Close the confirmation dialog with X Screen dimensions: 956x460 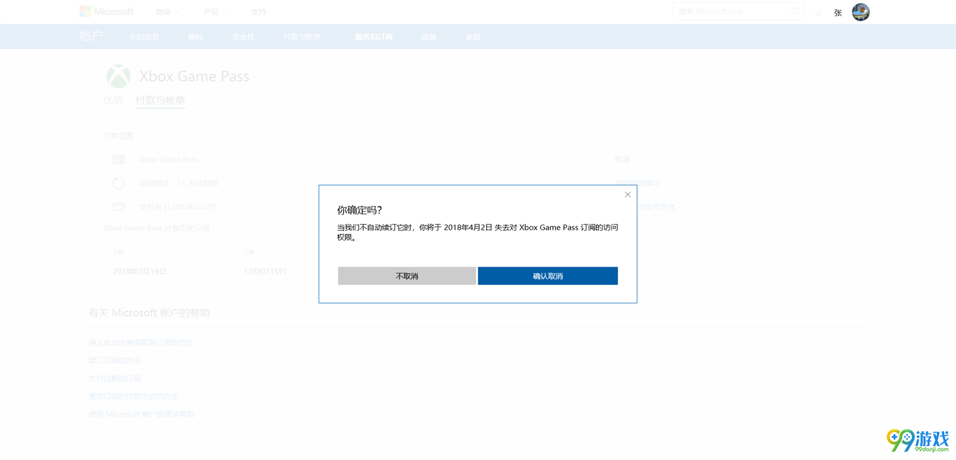628,195
